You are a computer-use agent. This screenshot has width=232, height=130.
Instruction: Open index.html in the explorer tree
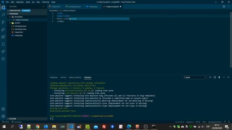coord(19,32)
